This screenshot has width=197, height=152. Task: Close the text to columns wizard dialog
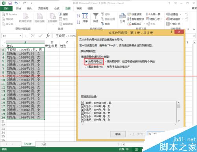179,32
